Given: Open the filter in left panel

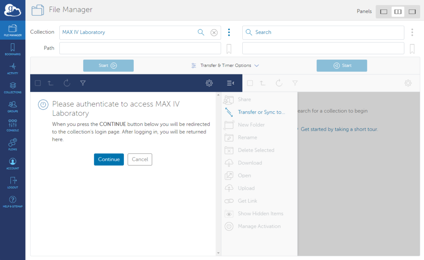Looking at the screenshot, I should coord(83,83).
